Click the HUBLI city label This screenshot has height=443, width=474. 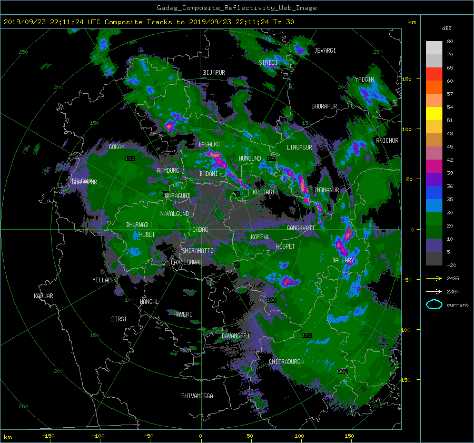tap(147, 235)
